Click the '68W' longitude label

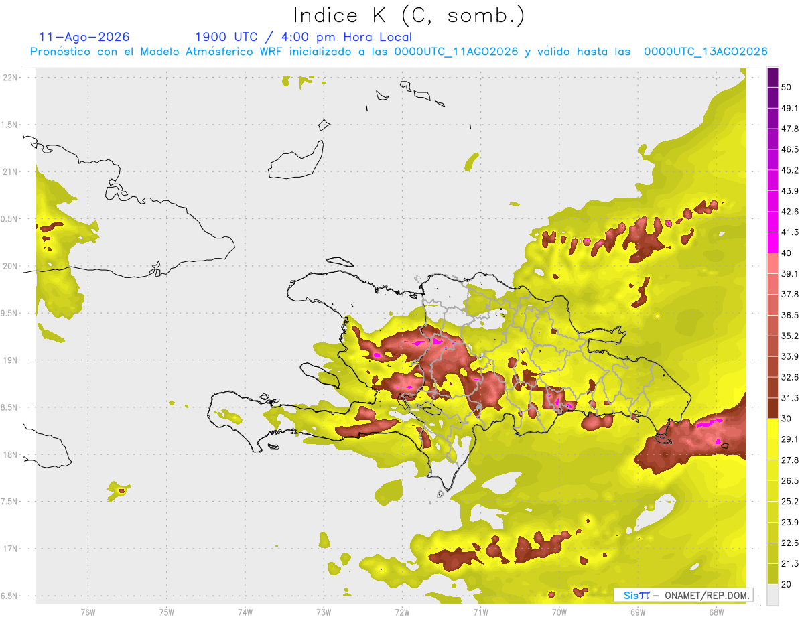(716, 612)
